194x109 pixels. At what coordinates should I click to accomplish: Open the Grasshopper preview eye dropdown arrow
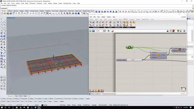(110, 31)
